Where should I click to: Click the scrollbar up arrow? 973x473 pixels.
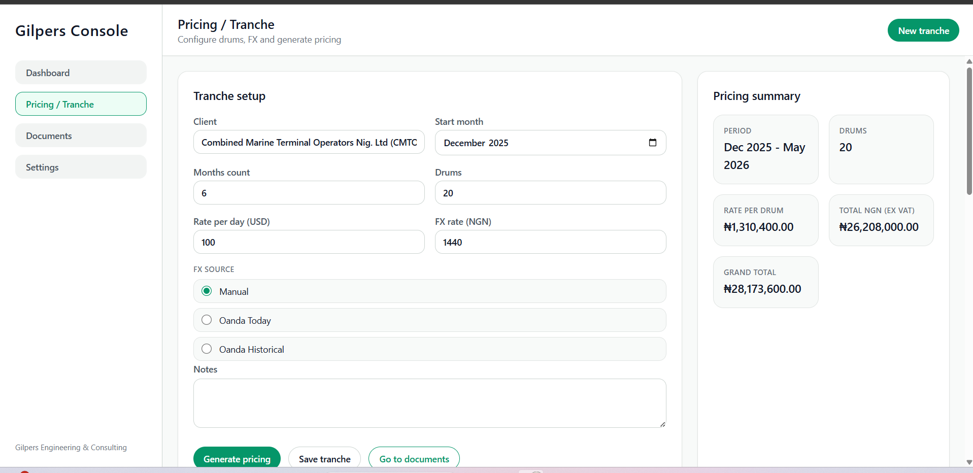click(969, 61)
